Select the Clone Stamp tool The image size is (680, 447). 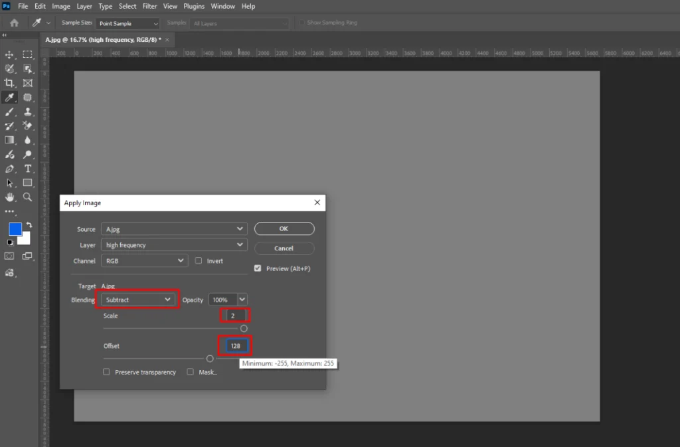pyautogui.click(x=28, y=112)
